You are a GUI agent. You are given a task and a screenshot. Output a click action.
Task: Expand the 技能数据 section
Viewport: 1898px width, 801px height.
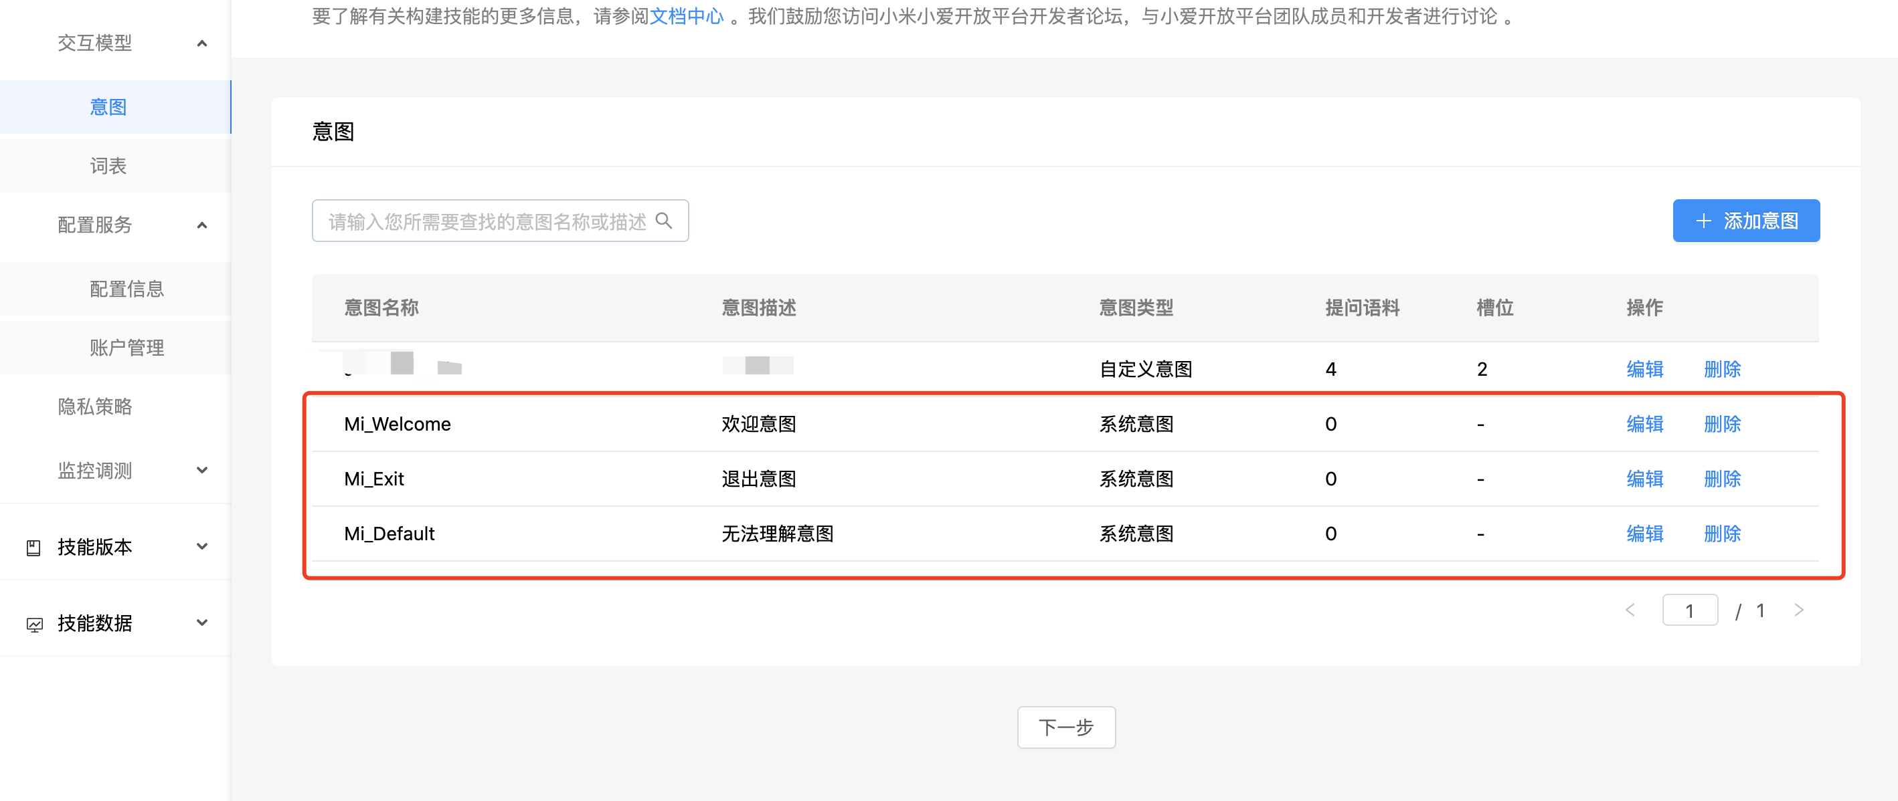(x=202, y=624)
